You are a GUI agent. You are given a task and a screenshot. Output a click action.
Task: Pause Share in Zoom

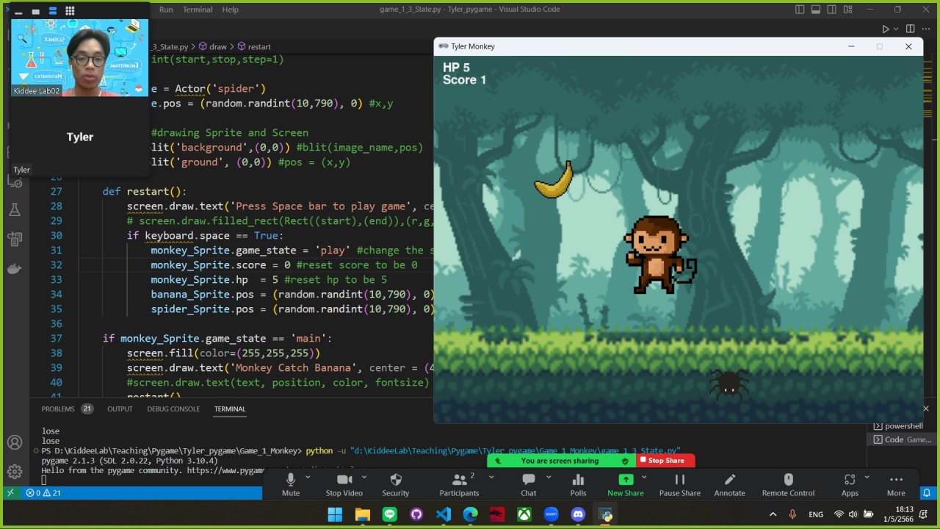(x=680, y=485)
